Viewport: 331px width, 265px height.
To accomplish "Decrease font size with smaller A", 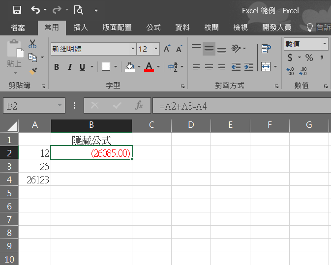I will (179, 49).
